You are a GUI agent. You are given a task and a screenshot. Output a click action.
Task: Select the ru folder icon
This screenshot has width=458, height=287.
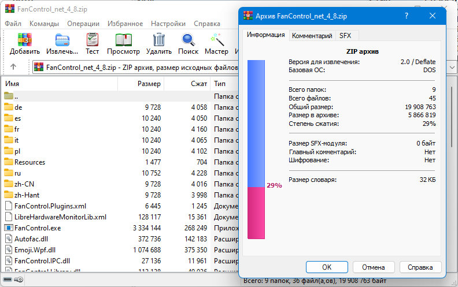click(9, 173)
